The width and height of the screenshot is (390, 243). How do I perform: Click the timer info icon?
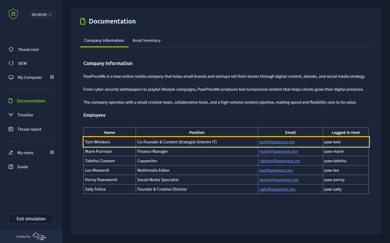(50, 15)
